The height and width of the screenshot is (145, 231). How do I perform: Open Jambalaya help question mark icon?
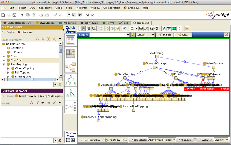(179, 28)
